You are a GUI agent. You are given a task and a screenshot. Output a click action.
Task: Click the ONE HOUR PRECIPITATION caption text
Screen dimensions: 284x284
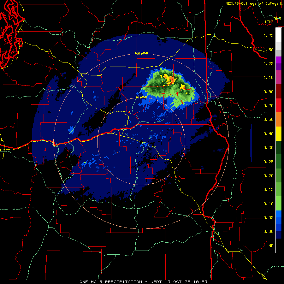[111, 282]
